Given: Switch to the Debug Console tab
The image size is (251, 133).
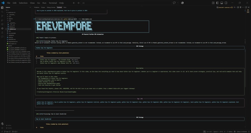Looking at the screenshot, I should [51, 7].
